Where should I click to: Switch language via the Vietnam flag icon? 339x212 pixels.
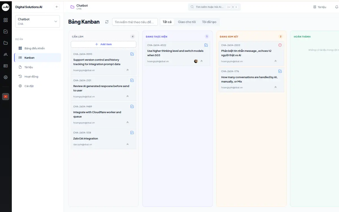6,97
